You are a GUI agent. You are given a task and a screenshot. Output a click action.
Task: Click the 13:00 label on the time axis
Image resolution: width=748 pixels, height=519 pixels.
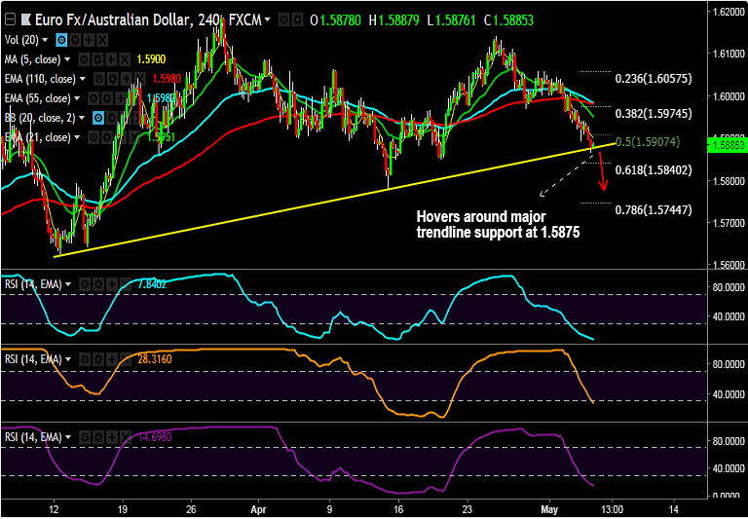[x=612, y=509]
